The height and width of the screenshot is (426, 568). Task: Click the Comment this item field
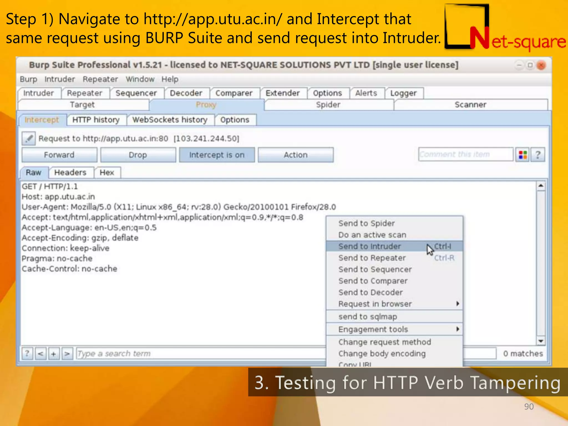[466, 154]
